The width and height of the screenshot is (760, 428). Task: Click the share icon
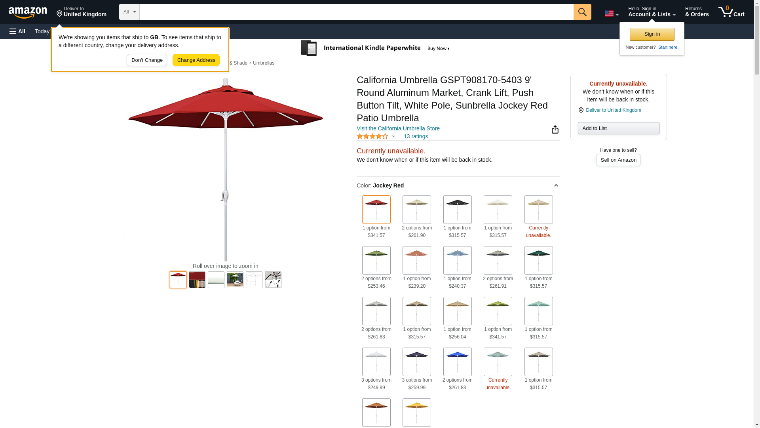point(555,130)
